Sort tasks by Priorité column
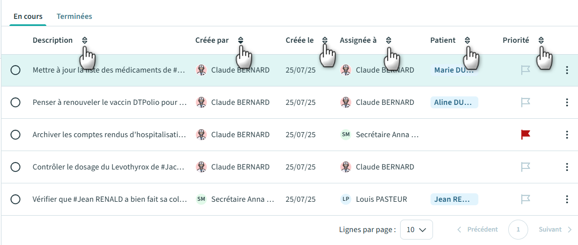Screen dimensions: 578x245 tap(541, 41)
